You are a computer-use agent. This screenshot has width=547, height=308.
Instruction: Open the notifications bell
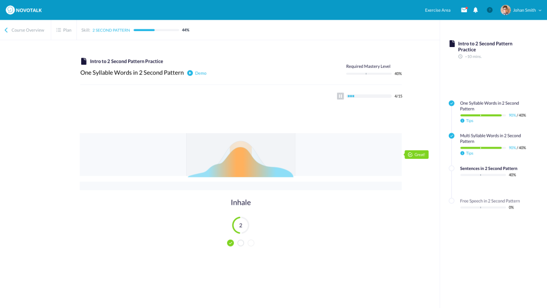[475, 10]
